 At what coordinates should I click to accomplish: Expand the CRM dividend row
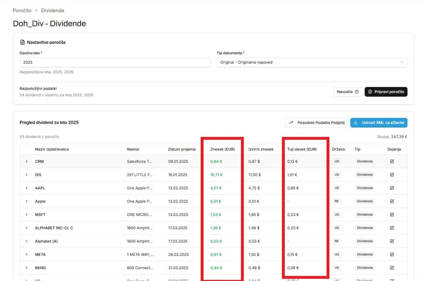tap(27, 161)
